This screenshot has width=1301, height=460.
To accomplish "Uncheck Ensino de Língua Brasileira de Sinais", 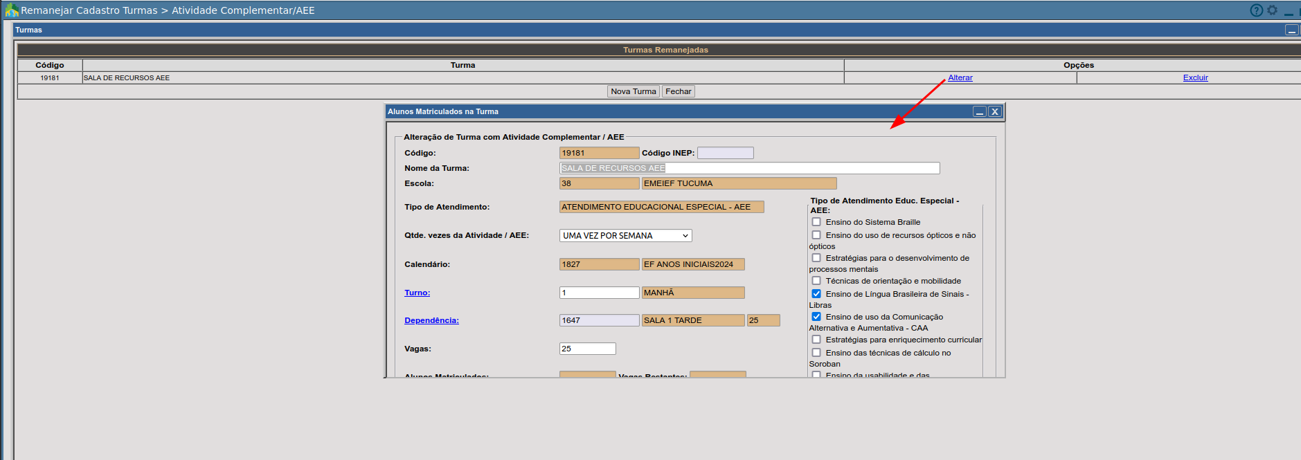I will tap(816, 294).
